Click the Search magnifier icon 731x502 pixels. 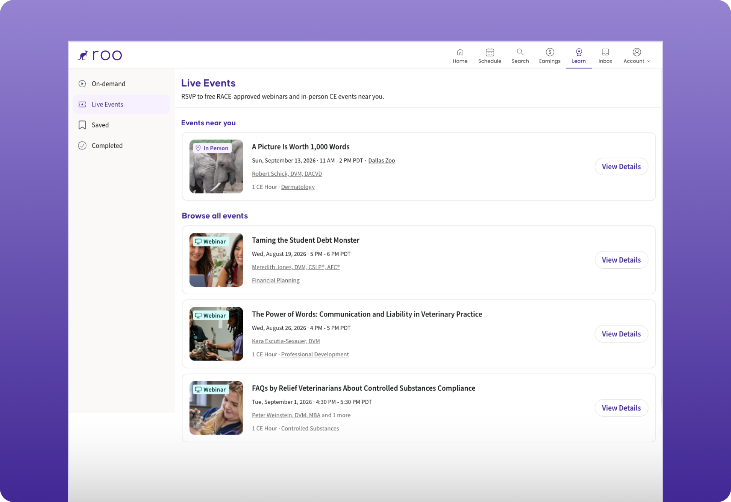pyautogui.click(x=520, y=52)
